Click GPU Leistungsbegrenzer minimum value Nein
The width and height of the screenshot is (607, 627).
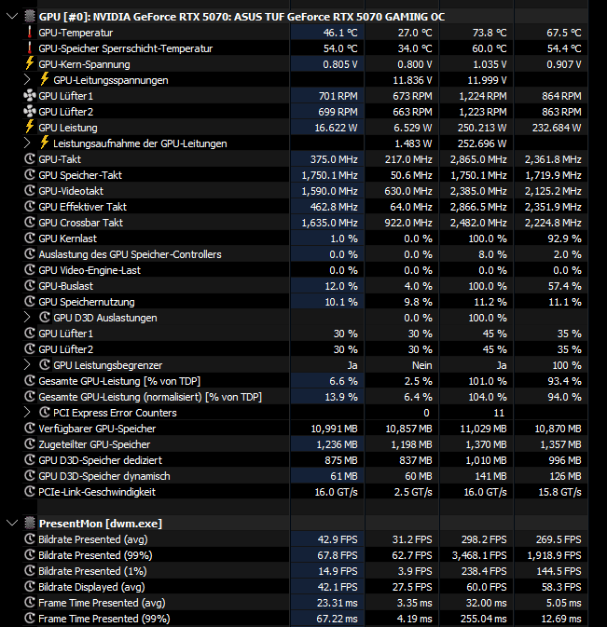point(422,365)
